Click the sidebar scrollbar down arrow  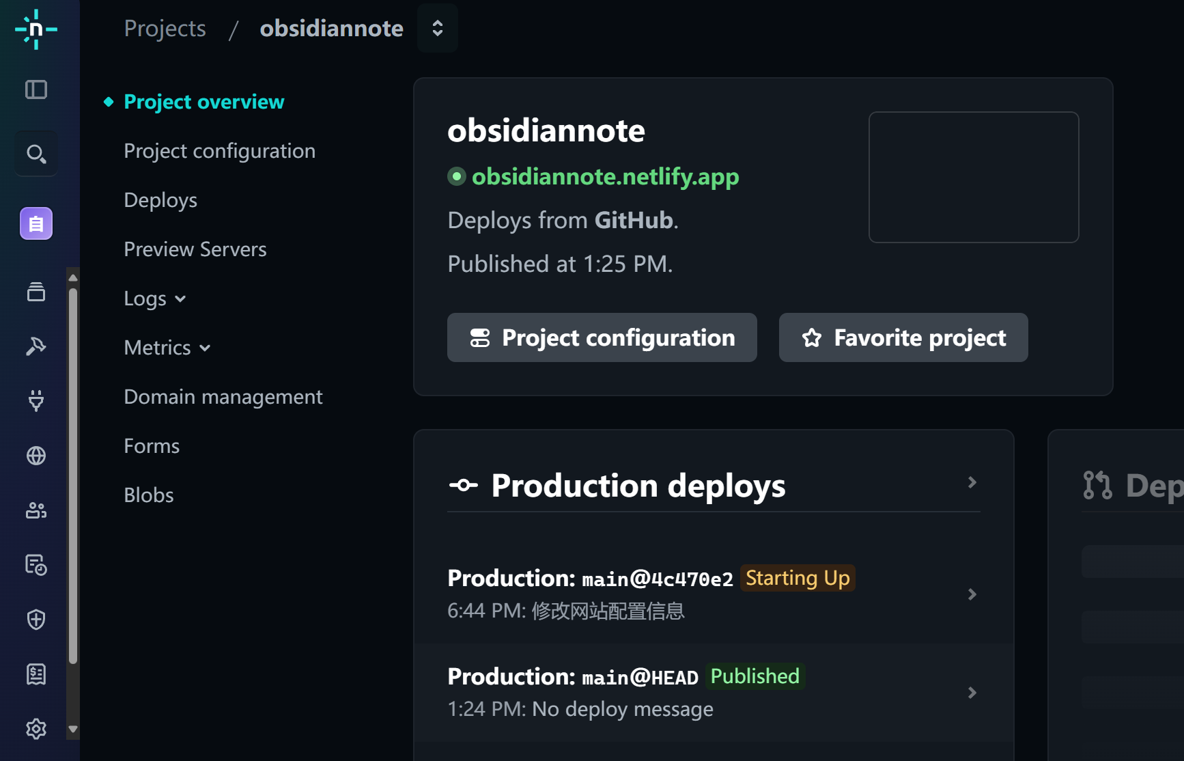[73, 729]
